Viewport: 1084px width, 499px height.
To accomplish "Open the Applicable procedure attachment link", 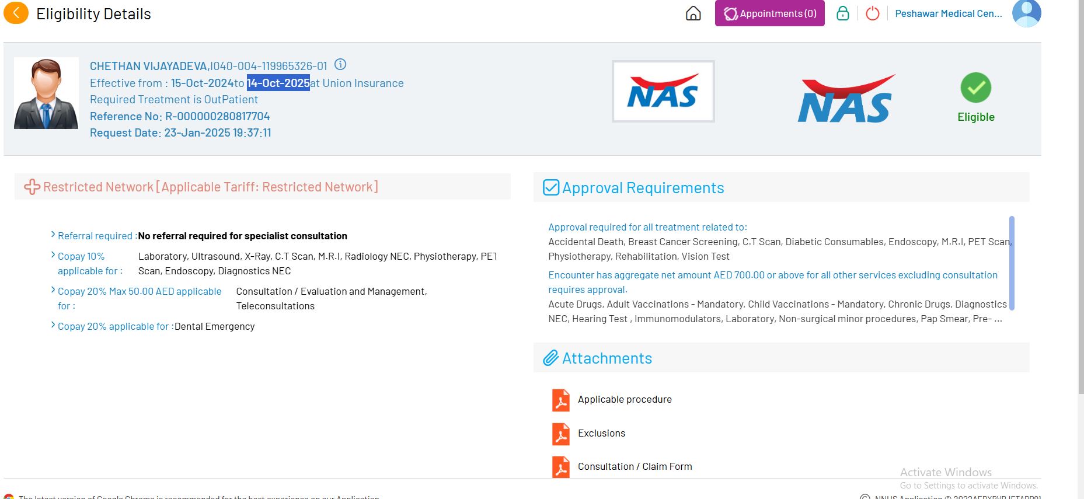I will click(625, 399).
